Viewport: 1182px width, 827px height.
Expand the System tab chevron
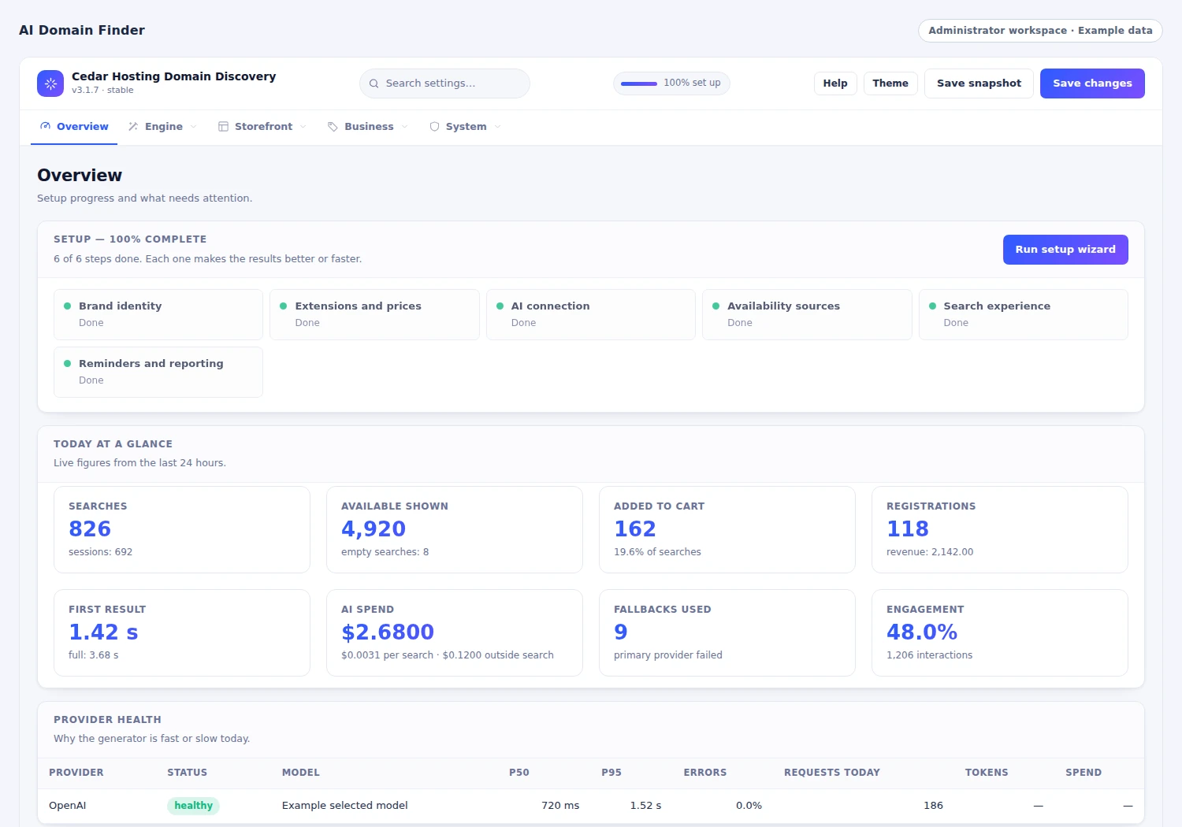497,126
